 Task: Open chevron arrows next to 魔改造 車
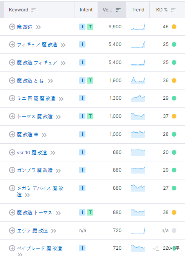click(44, 135)
